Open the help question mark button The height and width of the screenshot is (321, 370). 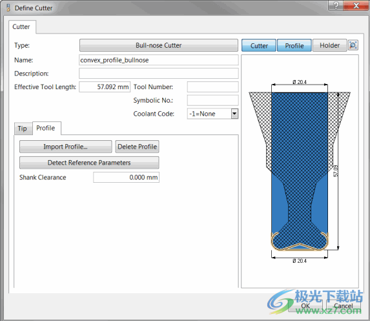click(x=336, y=5)
